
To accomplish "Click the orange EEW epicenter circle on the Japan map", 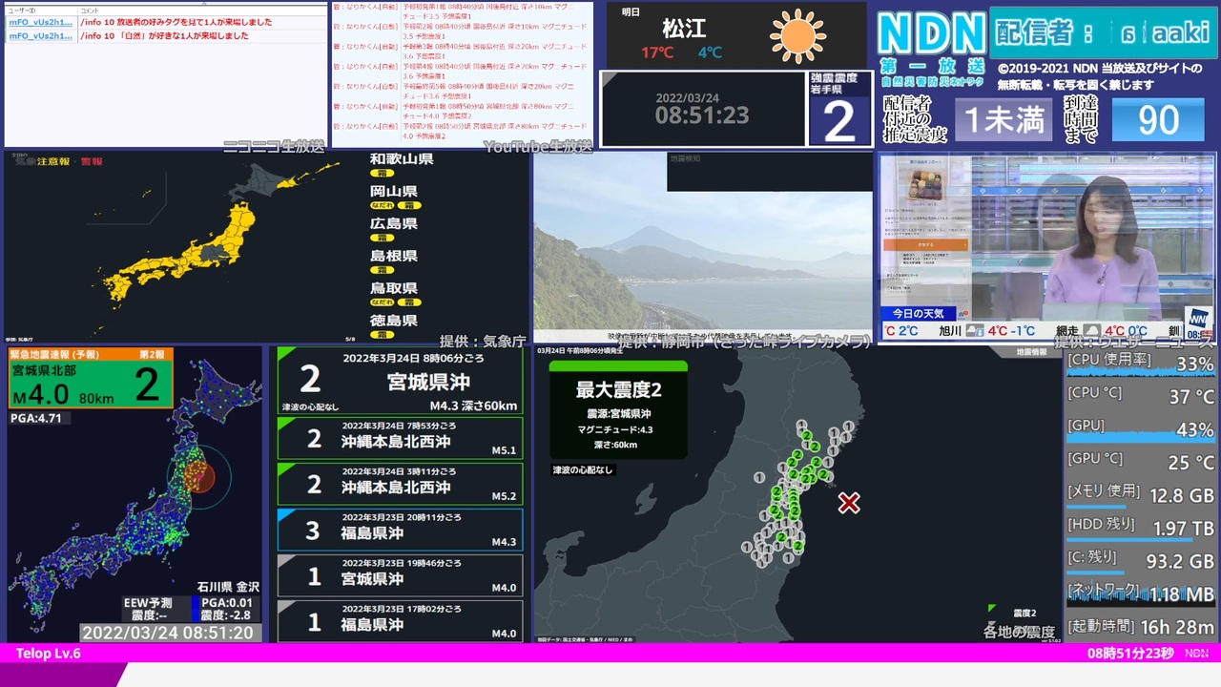I will [200, 475].
